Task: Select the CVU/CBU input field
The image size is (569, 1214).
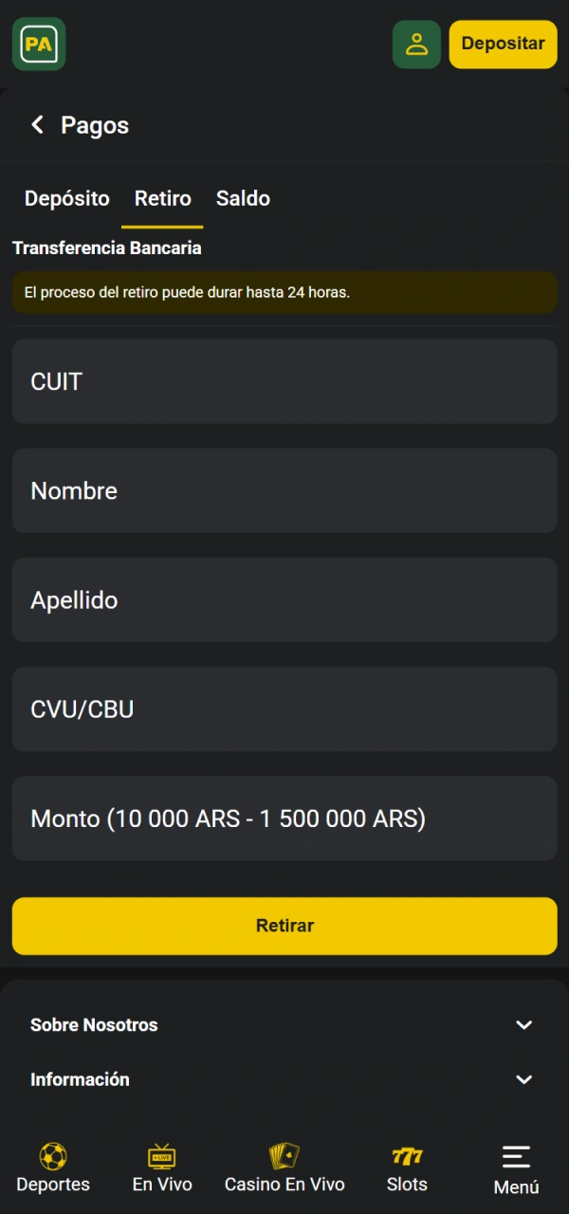Action: point(284,708)
